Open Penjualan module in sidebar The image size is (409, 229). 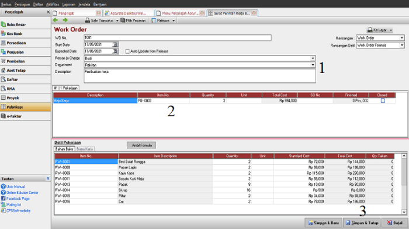(x=25, y=52)
